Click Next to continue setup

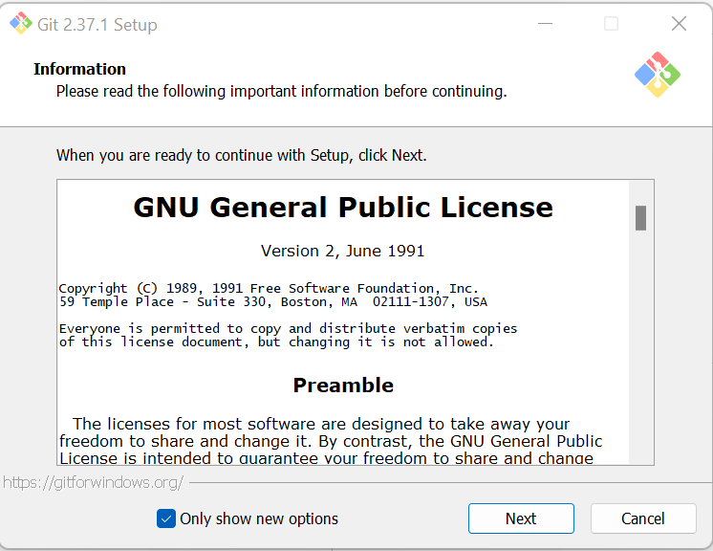(521, 518)
